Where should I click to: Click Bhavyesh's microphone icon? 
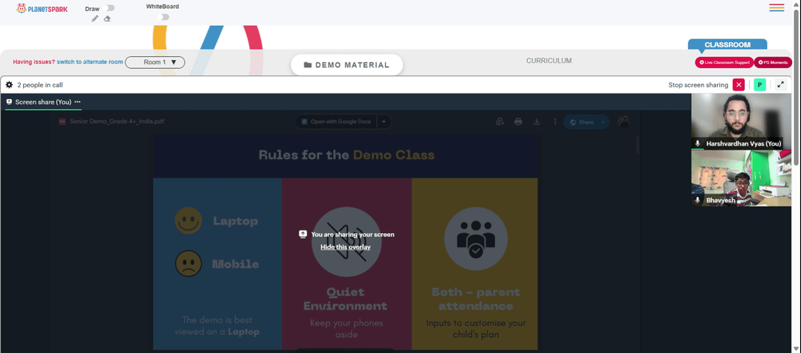tap(698, 200)
